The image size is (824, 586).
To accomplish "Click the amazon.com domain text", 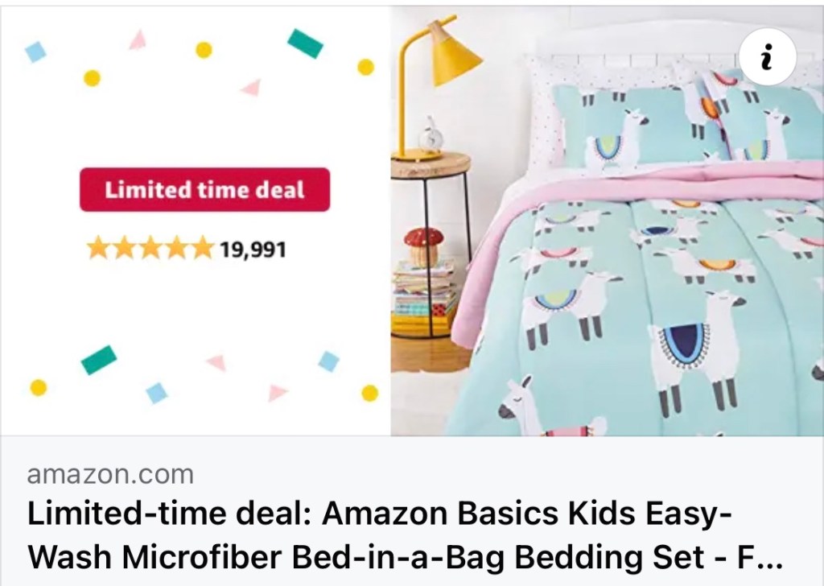I will pos(110,474).
